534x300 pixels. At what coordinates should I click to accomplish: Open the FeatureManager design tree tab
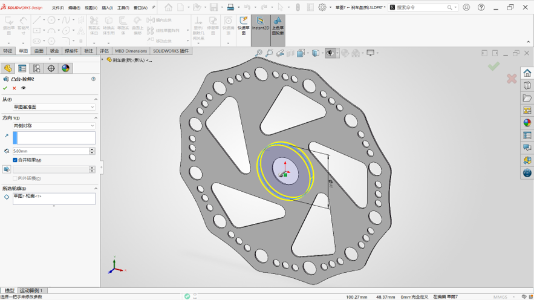pos(8,68)
